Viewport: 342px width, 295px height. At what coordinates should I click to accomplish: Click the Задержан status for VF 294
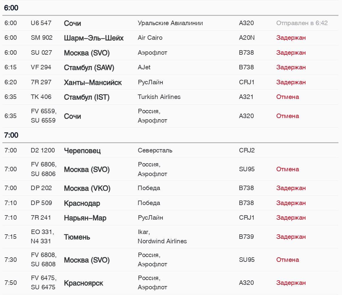[291, 67]
